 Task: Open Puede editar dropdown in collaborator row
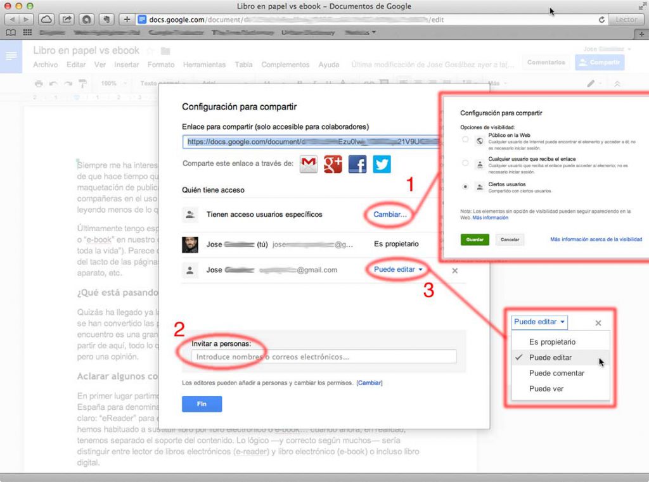coord(398,269)
